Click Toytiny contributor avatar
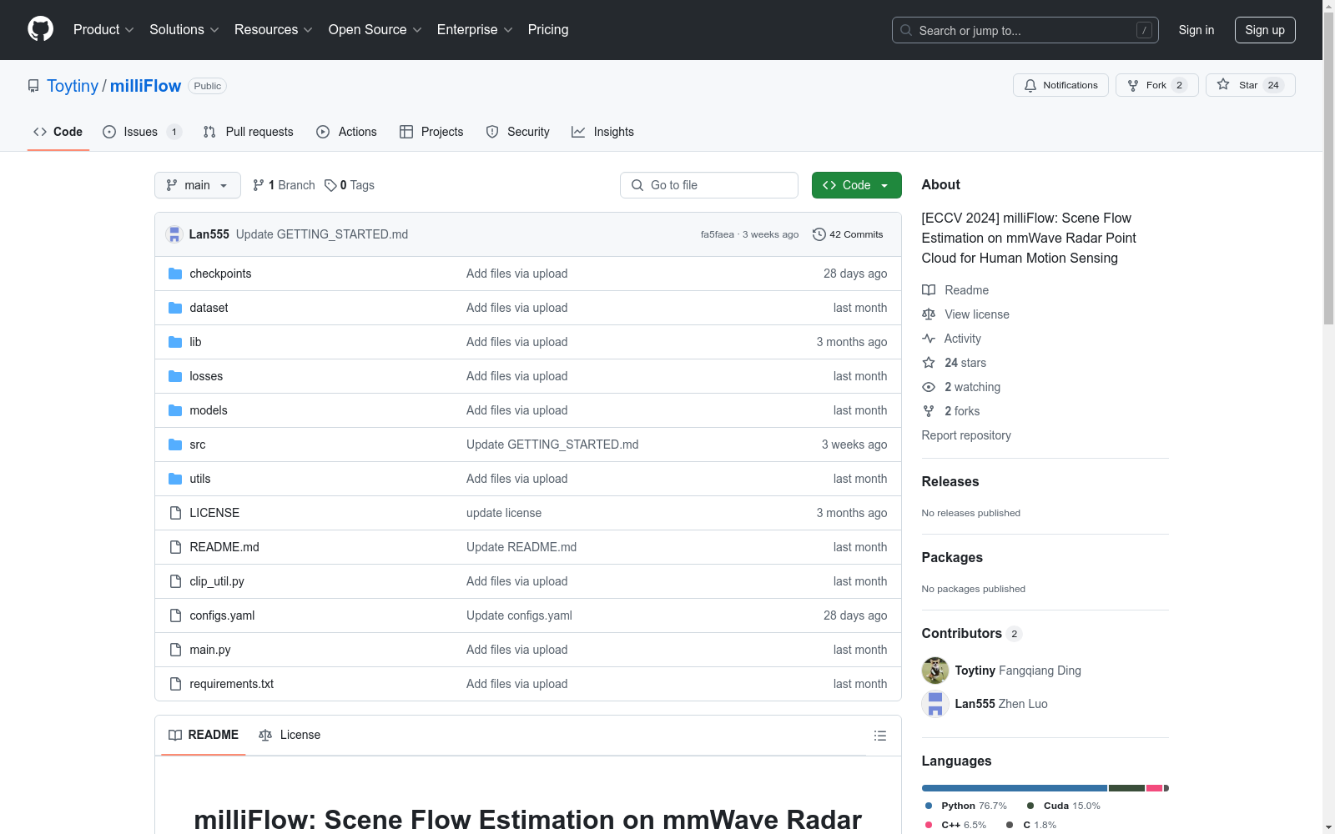 click(x=935, y=671)
